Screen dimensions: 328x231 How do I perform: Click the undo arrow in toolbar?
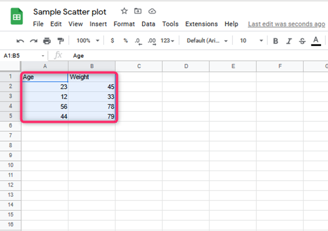pos(20,41)
